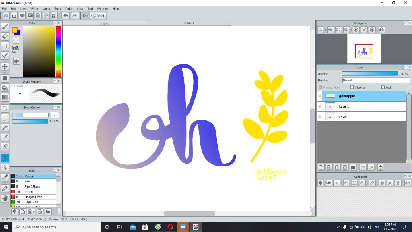This screenshot has height=232, width=412.
Task: Click the brush size slider in Brush Control
Action: [31, 115]
